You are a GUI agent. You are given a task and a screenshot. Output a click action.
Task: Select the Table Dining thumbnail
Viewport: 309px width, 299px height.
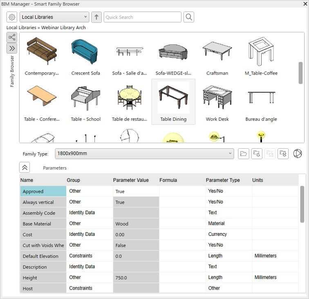point(173,102)
